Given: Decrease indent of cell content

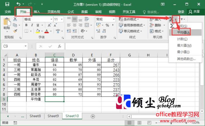Looking at the screenshot, I should coord(69,31).
